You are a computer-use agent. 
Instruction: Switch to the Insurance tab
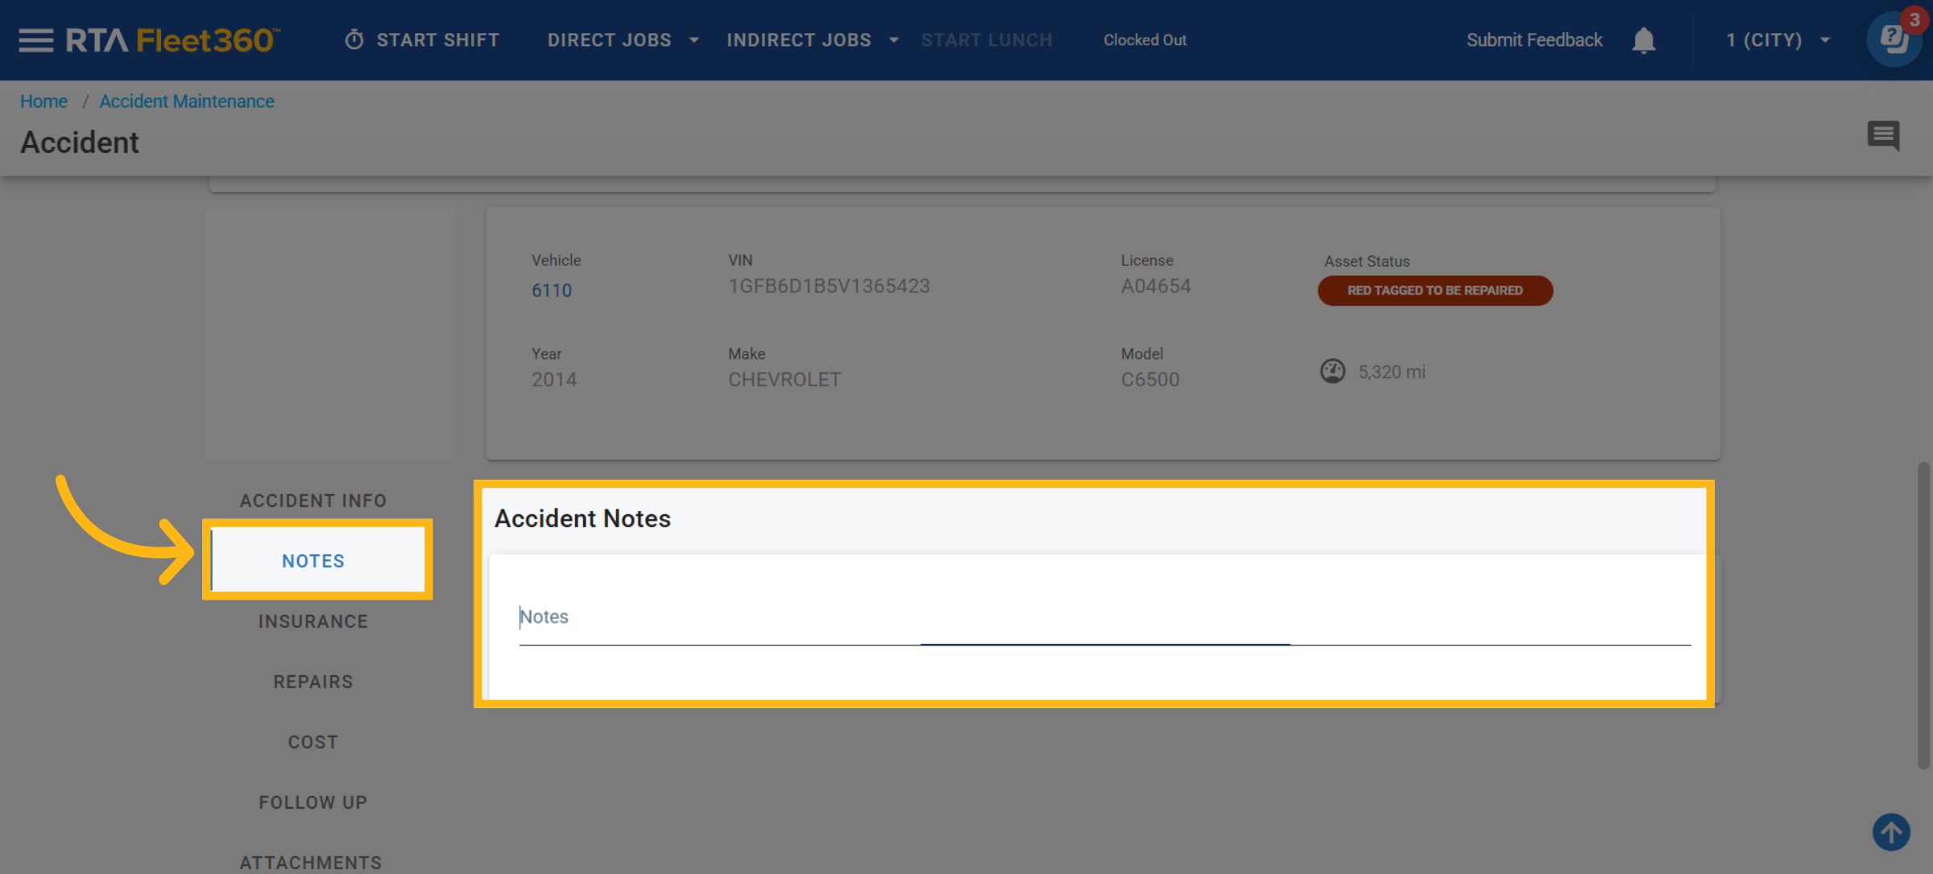[313, 621]
